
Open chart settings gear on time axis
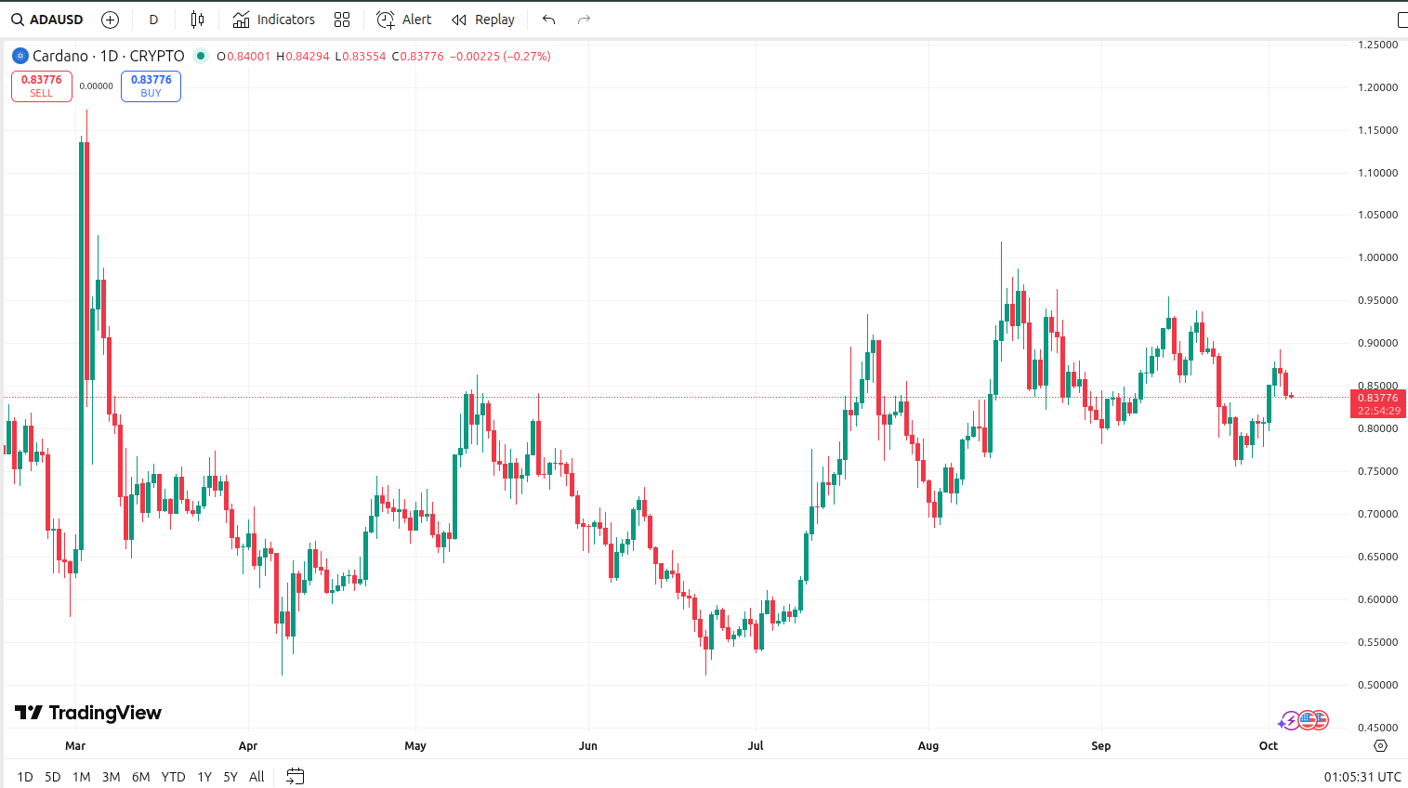[x=1380, y=745]
